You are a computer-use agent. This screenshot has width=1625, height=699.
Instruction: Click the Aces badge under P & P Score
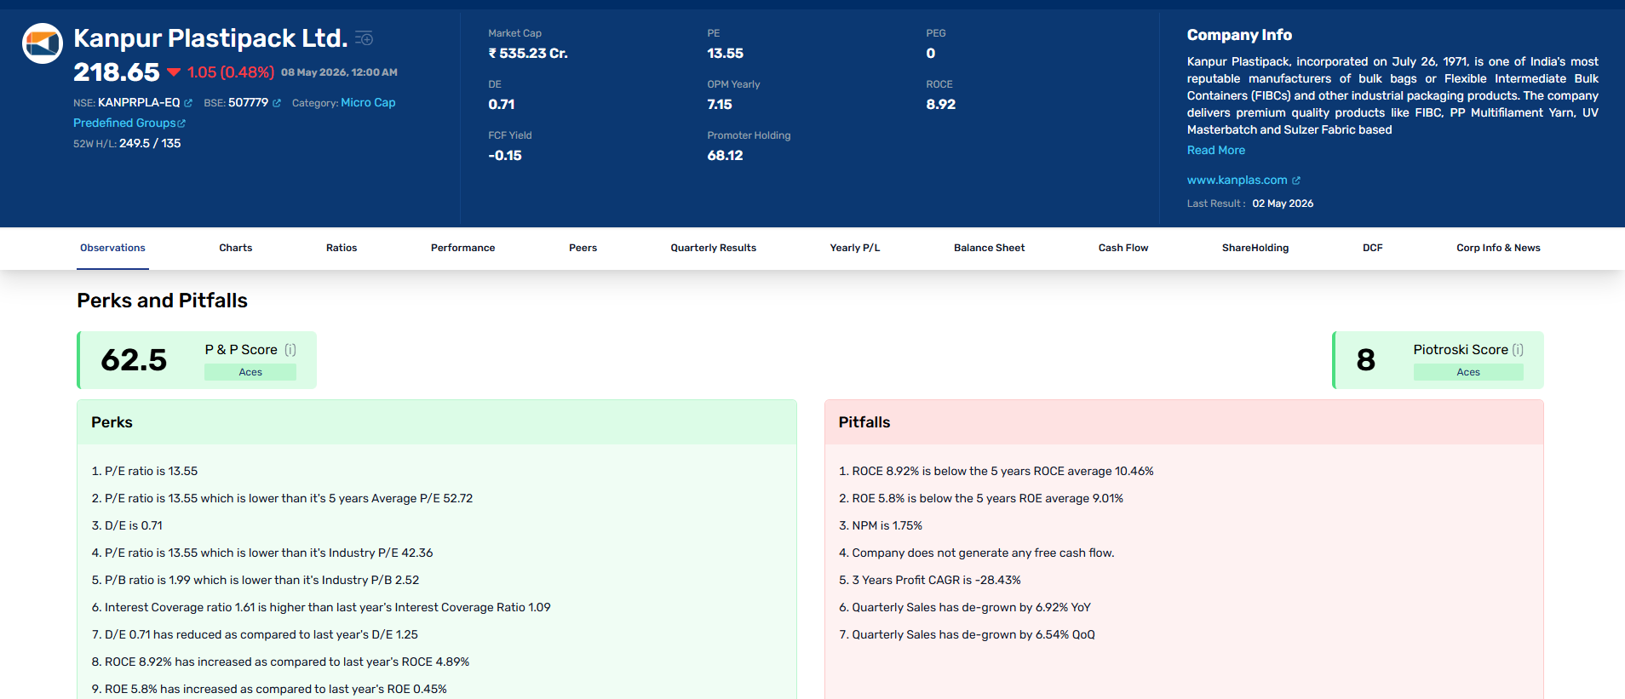[x=250, y=372]
